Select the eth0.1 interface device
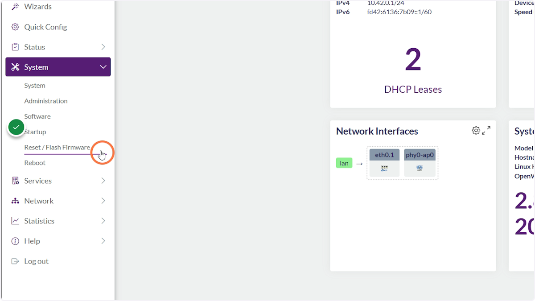This screenshot has width=535, height=301. [x=384, y=162]
